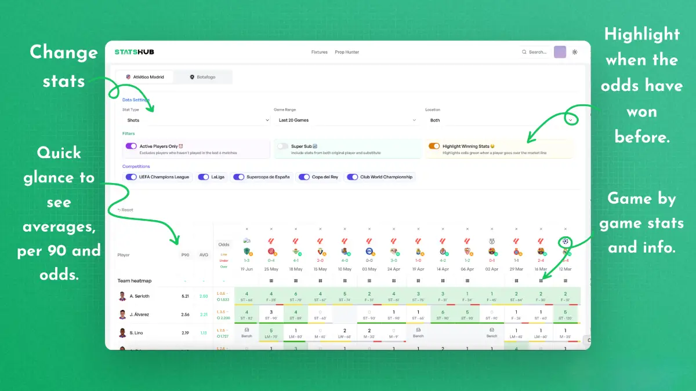
Task: Turn off Highlight Winning Stats toggle
Action: click(x=434, y=147)
